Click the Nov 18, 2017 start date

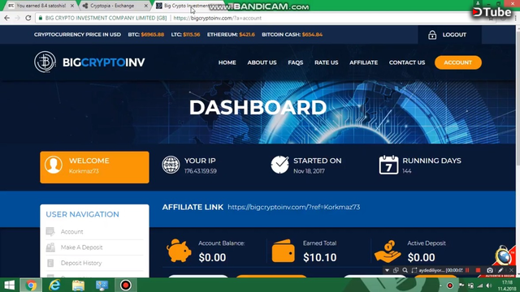click(309, 171)
